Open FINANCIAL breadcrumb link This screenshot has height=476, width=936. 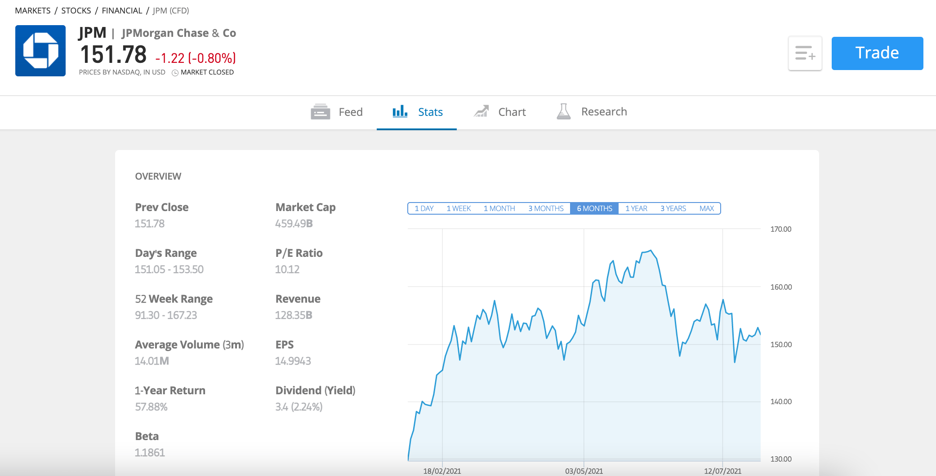(x=122, y=10)
